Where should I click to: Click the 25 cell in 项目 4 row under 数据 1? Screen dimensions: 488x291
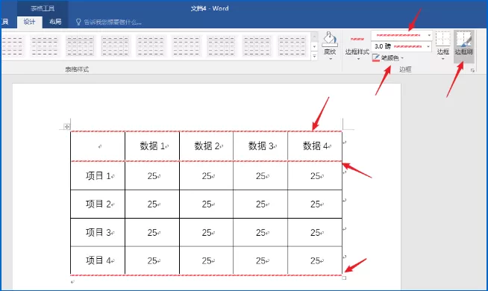pos(152,260)
